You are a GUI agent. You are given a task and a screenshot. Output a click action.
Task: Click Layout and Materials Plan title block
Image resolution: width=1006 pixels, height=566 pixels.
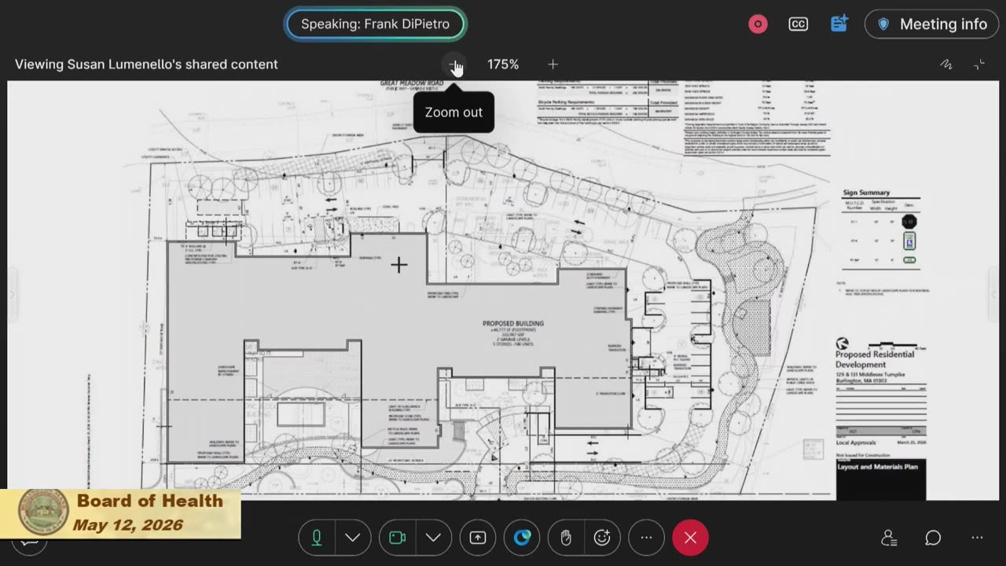click(x=881, y=479)
